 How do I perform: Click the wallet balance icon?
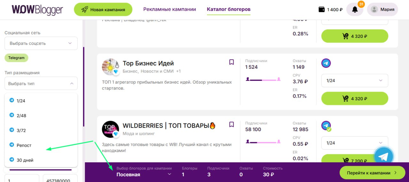coord(322,10)
